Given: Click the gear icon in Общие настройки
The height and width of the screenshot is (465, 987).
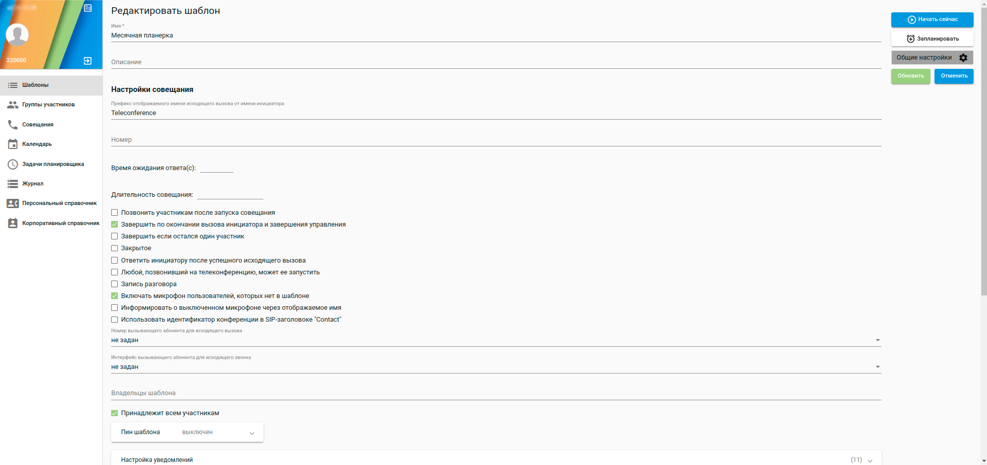Looking at the screenshot, I should tap(963, 58).
